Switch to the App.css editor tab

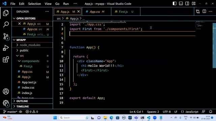point(97,12)
